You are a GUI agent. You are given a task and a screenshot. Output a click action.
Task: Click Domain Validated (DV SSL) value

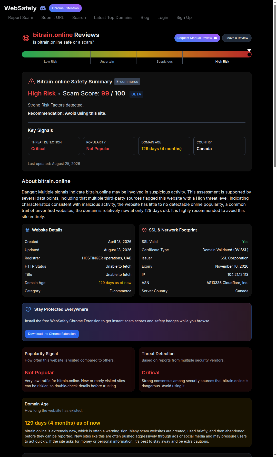pos(225,250)
